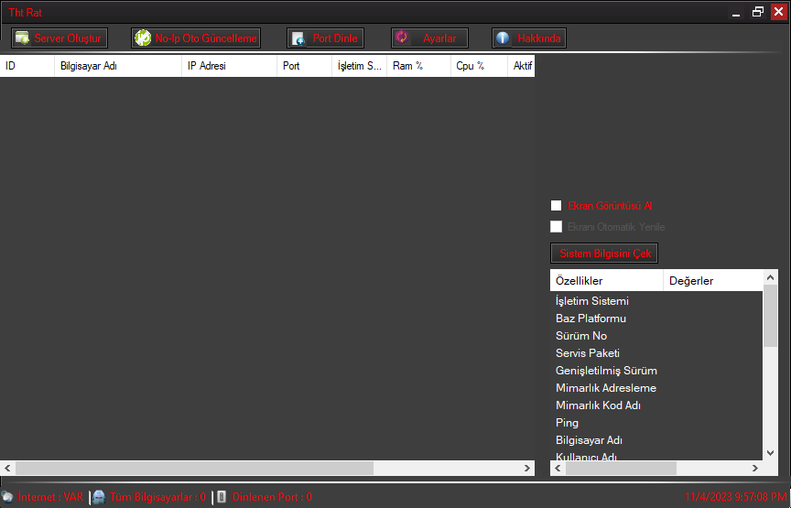
Task: Click the Ram % column header
Action: [x=417, y=66]
